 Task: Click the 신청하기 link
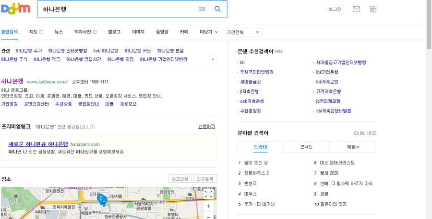tap(206, 127)
